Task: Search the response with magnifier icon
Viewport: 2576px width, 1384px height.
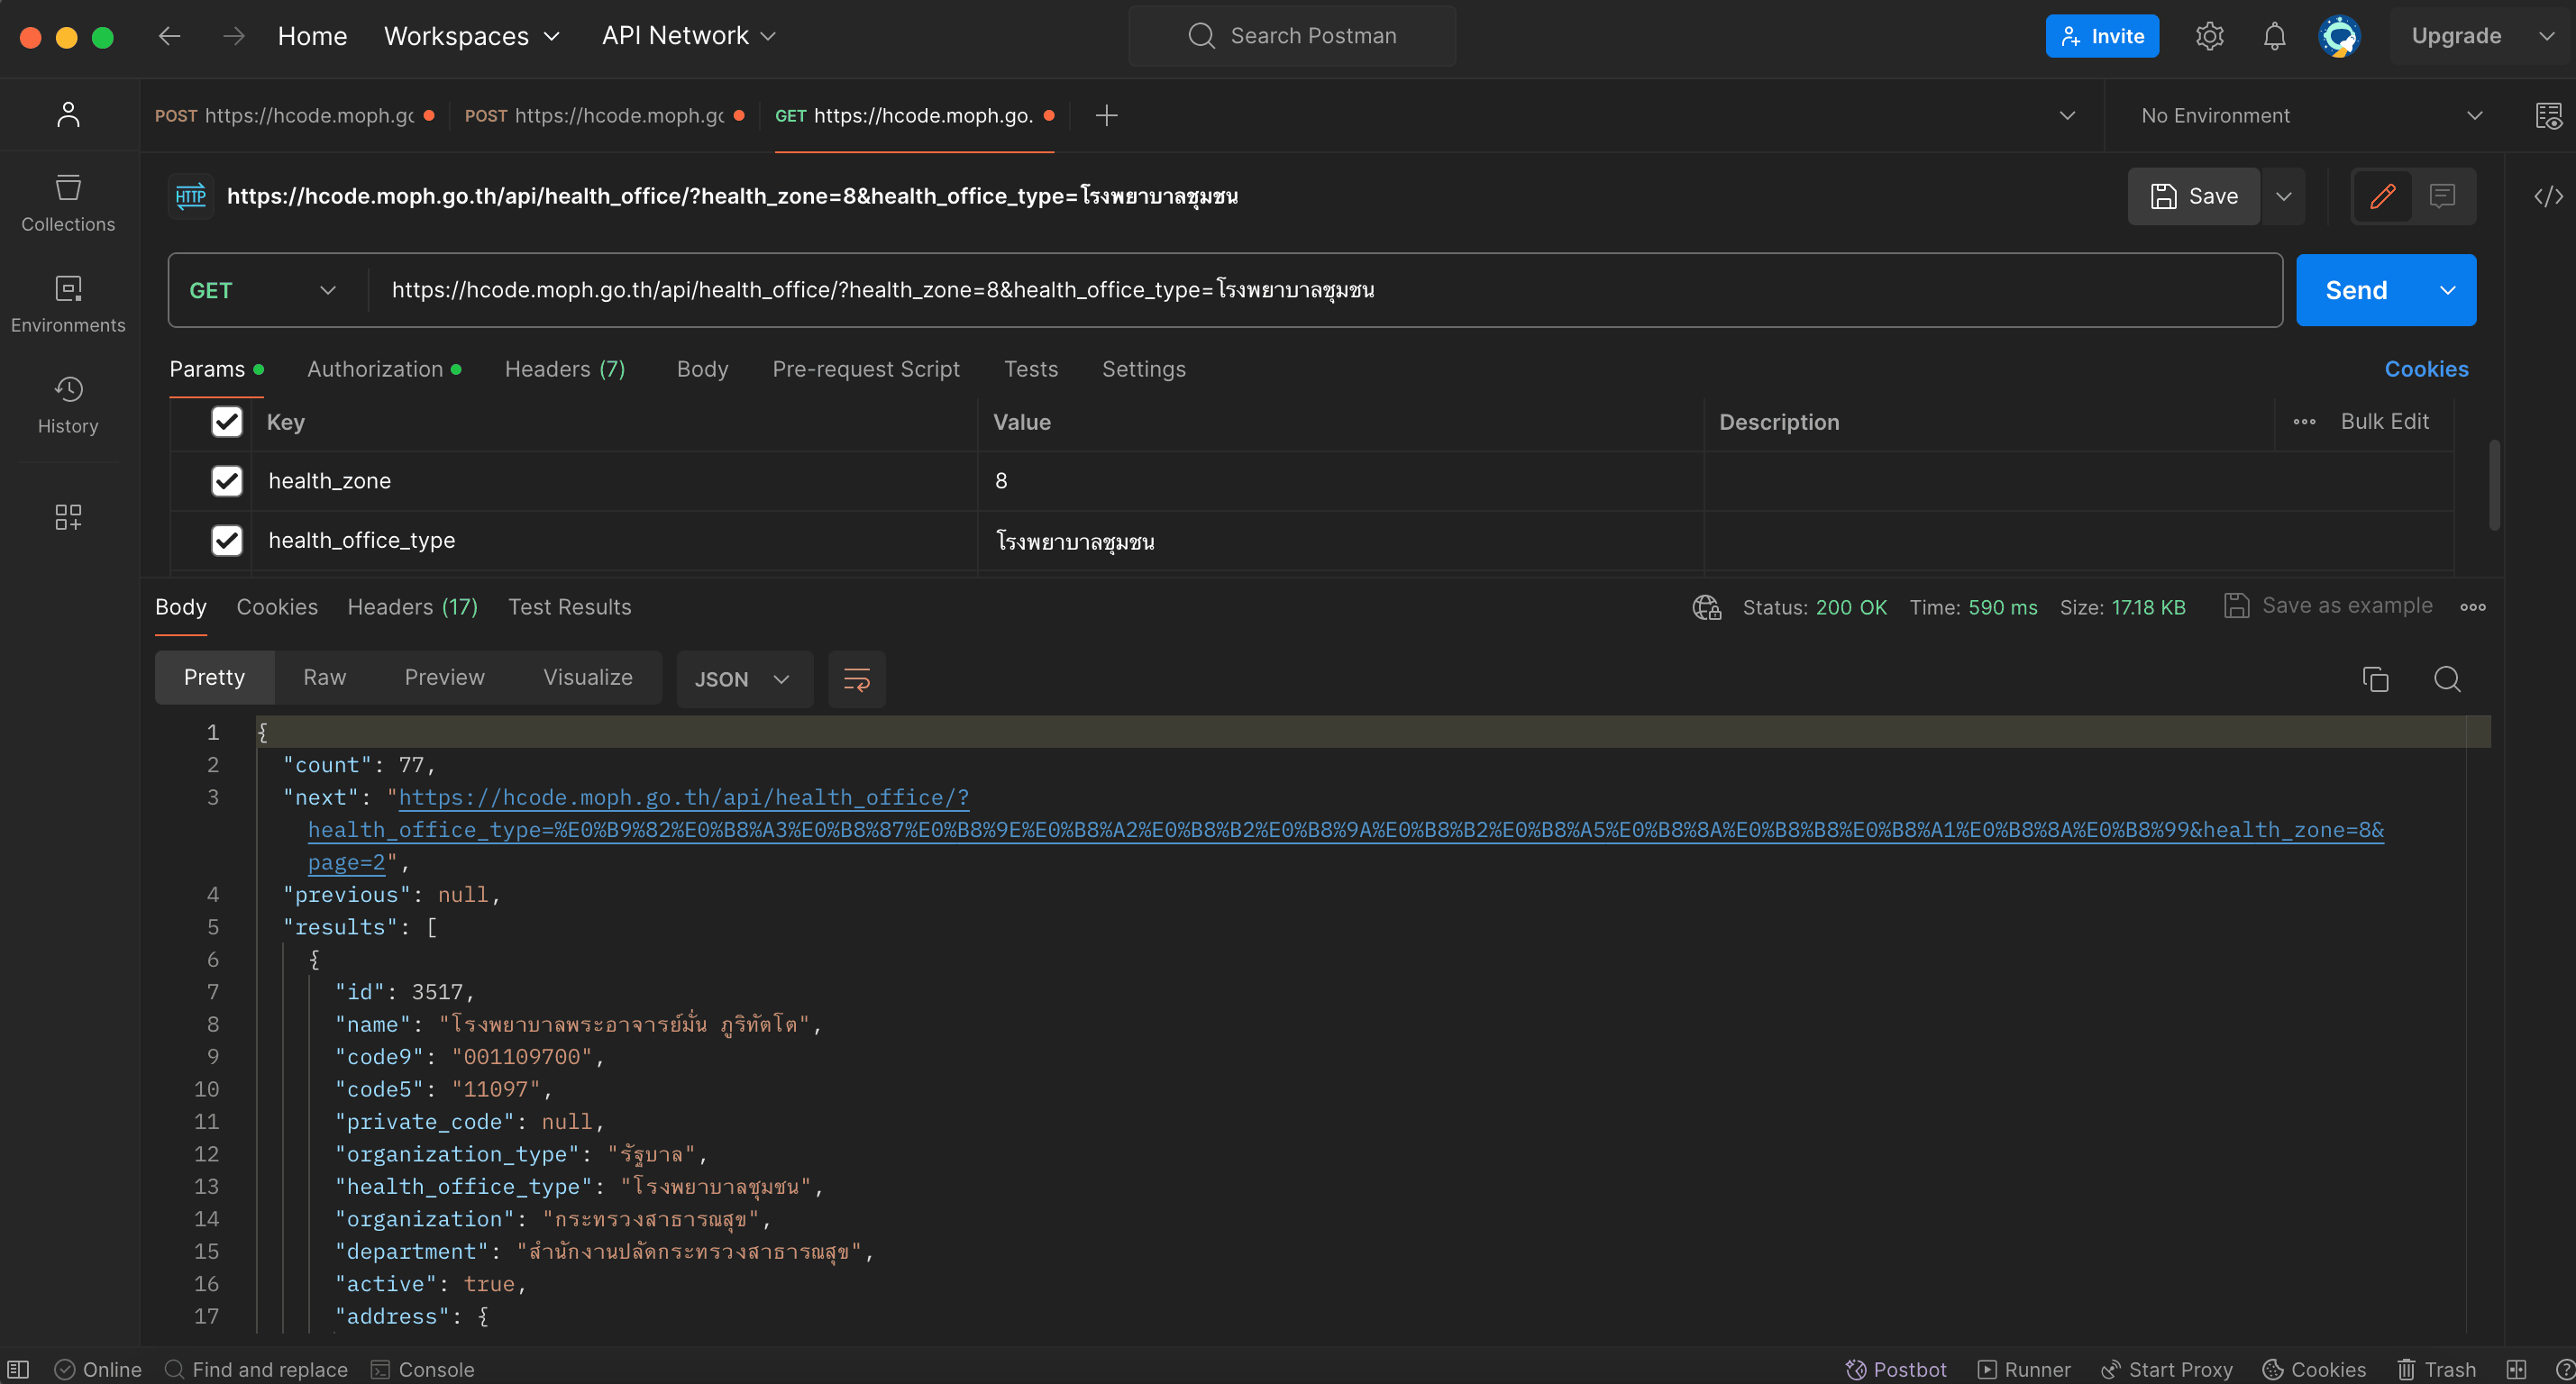Action: click(x=2447, y=679)
